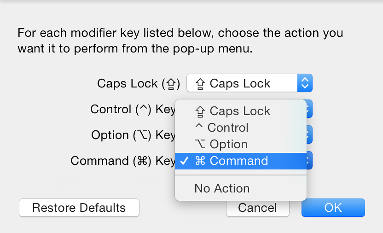
Task: Click the Caps Lock symbol in the row label
Action: point(171,84)
